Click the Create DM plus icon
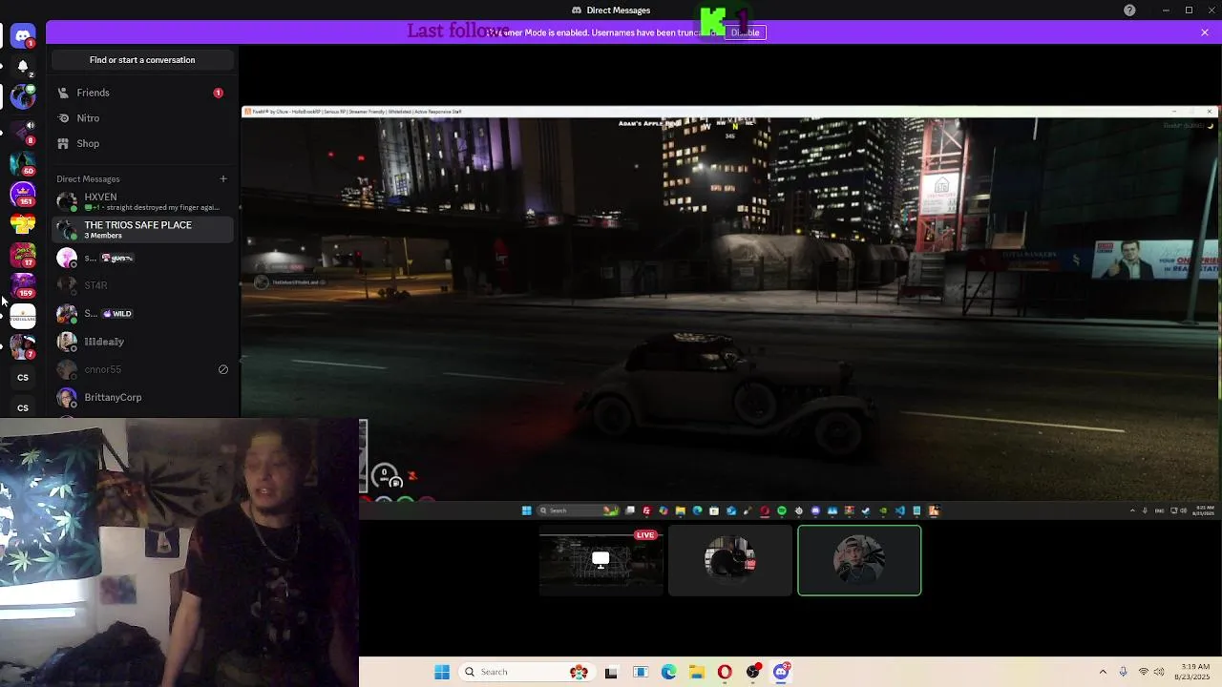1222x687 pixels. click(x=223, y=178)
